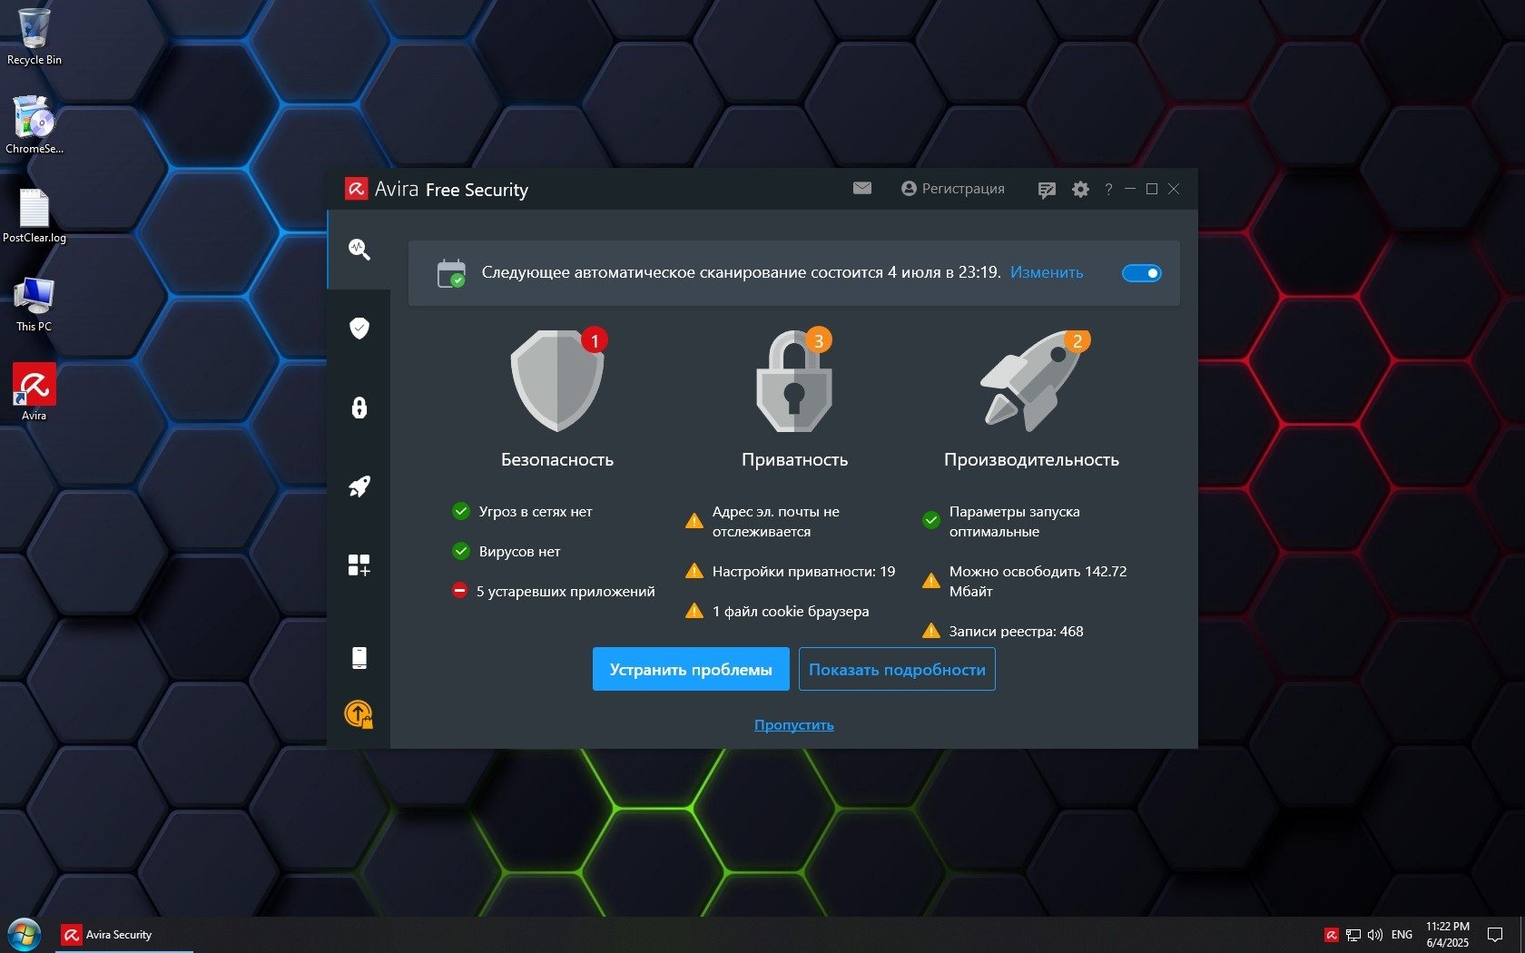Open the notification center icon

click(1494, 935)
